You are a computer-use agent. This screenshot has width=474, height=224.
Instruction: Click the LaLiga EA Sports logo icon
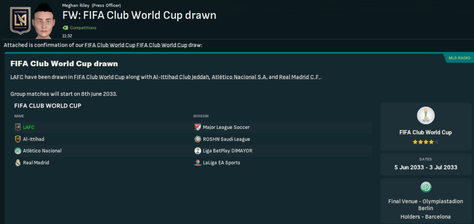tap(198, 163)
